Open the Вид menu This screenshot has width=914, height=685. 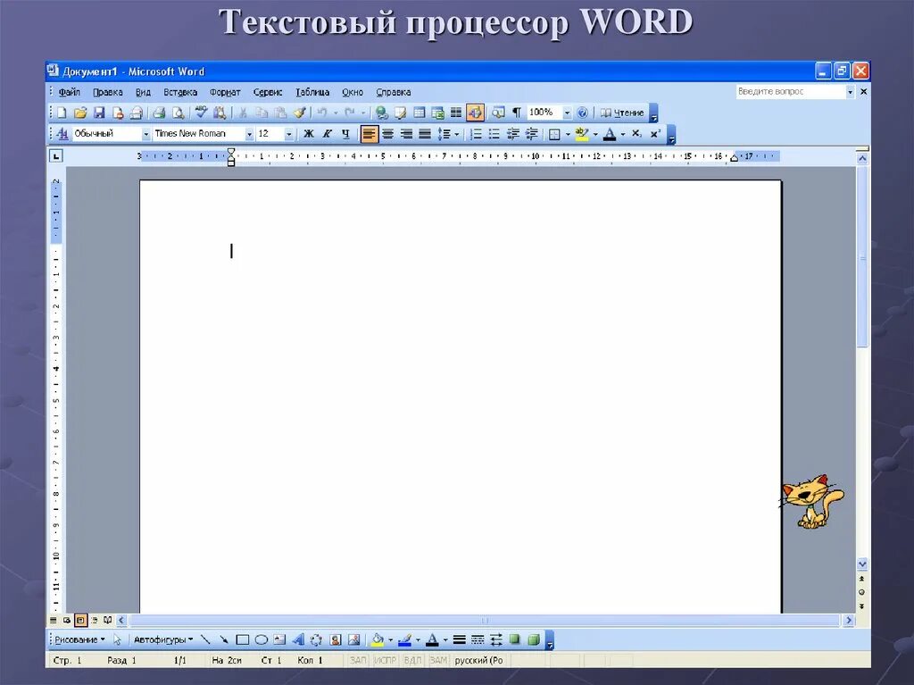[x=143, y=92]
